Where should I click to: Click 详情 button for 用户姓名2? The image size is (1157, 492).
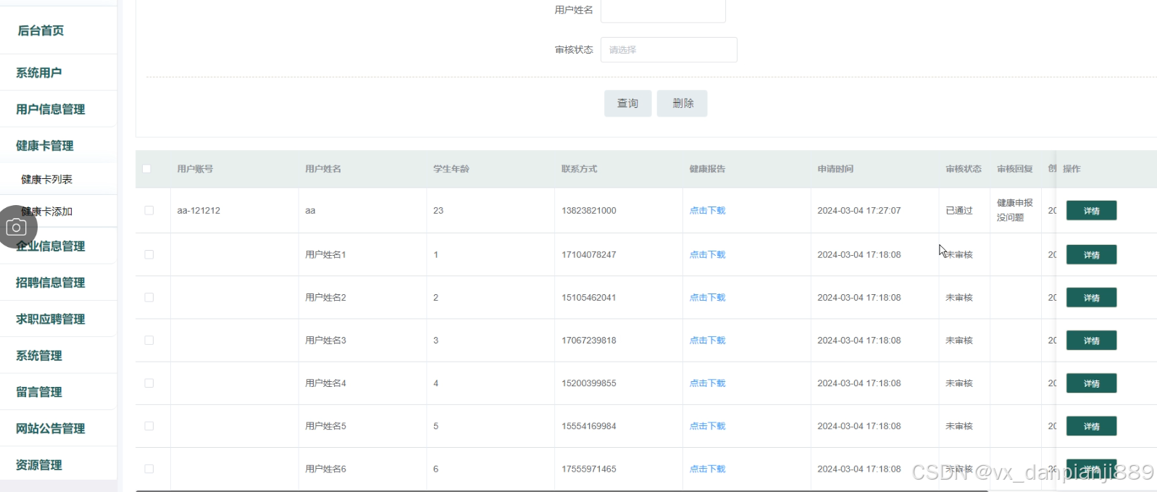tap(1091, 298)
